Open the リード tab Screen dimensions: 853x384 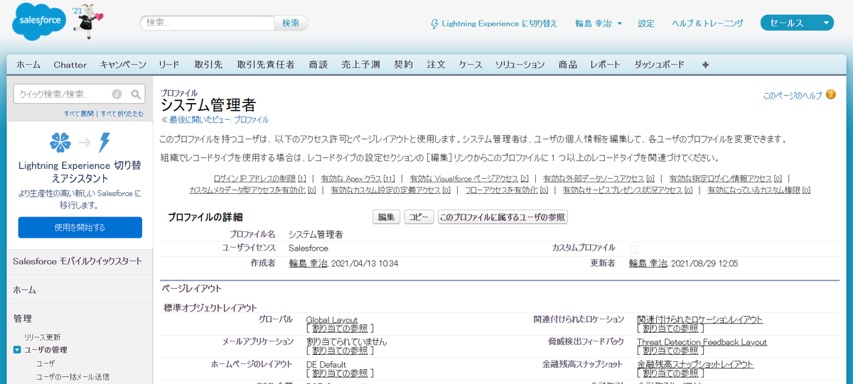tap(169, 65)
